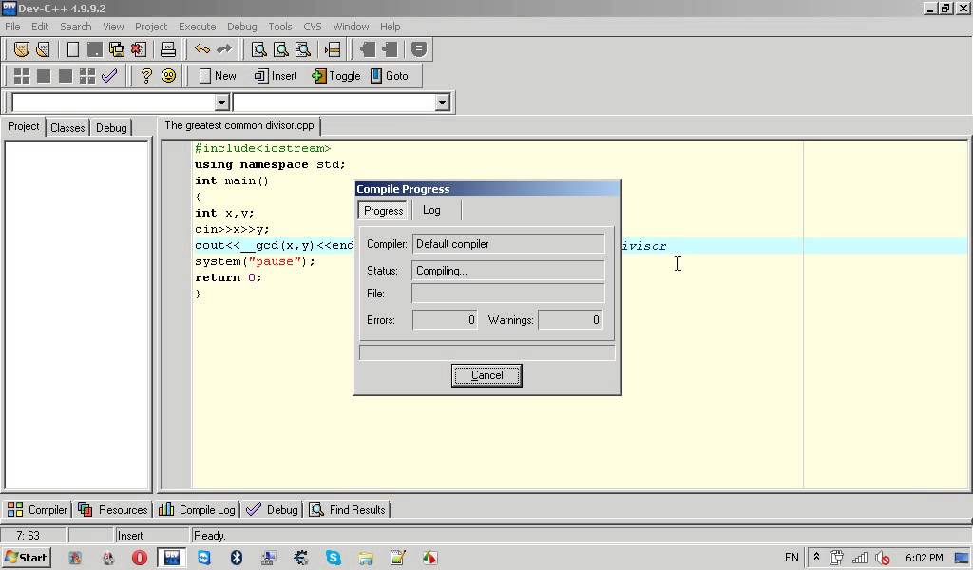The height and width of the screenshot is (570, 973).
Task: Expand the second member dropdown arrow
Action: pyautogui.click(x=442, y=103)
